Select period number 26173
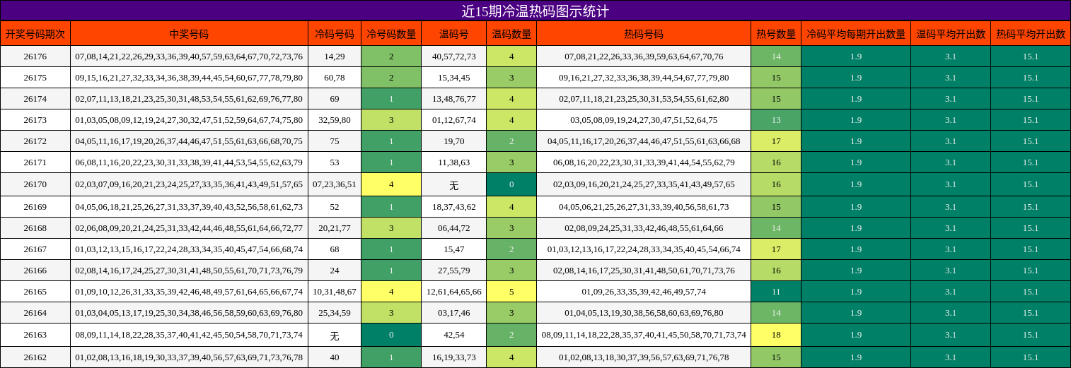Viewport: 1071px width, 368px height. [35, 120]
